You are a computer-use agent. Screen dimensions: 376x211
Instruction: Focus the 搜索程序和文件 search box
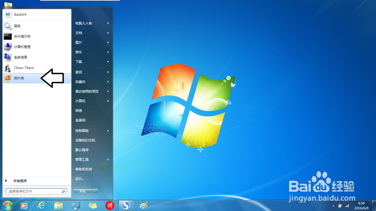[x=36, y=191]
